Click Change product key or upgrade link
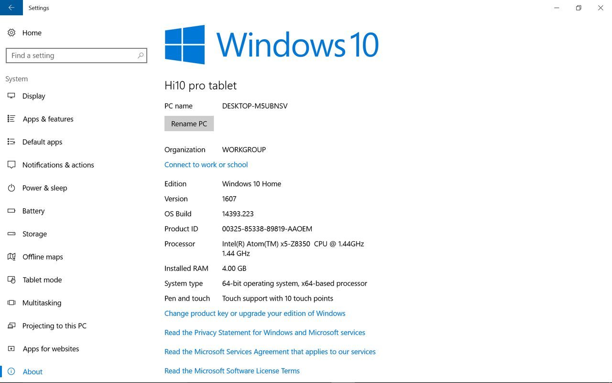612x383 pixels. pos(255,313)
